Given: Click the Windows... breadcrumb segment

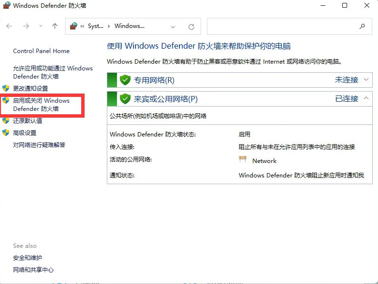Looking at the screenshot, I should [x=129, y=27].
